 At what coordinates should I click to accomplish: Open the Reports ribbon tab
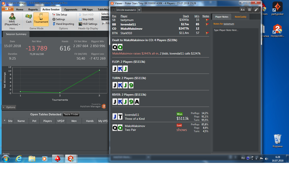coord(33,9)
